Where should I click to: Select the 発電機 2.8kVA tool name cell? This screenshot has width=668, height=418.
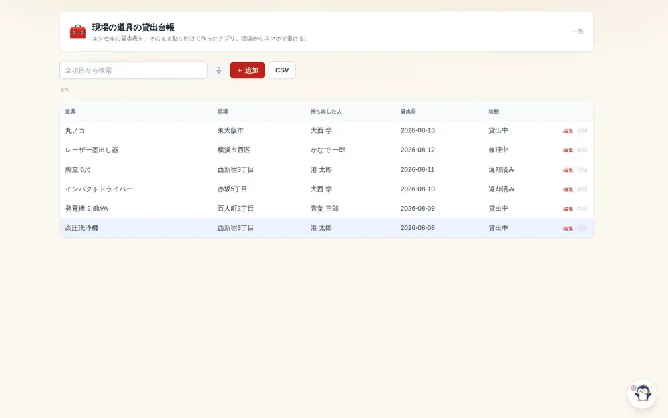(x=86, y=209)
